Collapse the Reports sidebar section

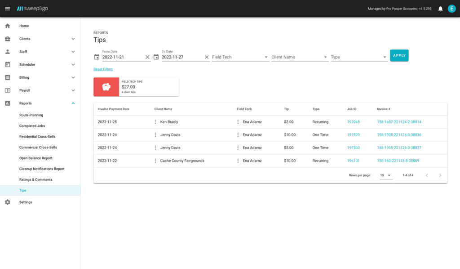click(73, 103)
